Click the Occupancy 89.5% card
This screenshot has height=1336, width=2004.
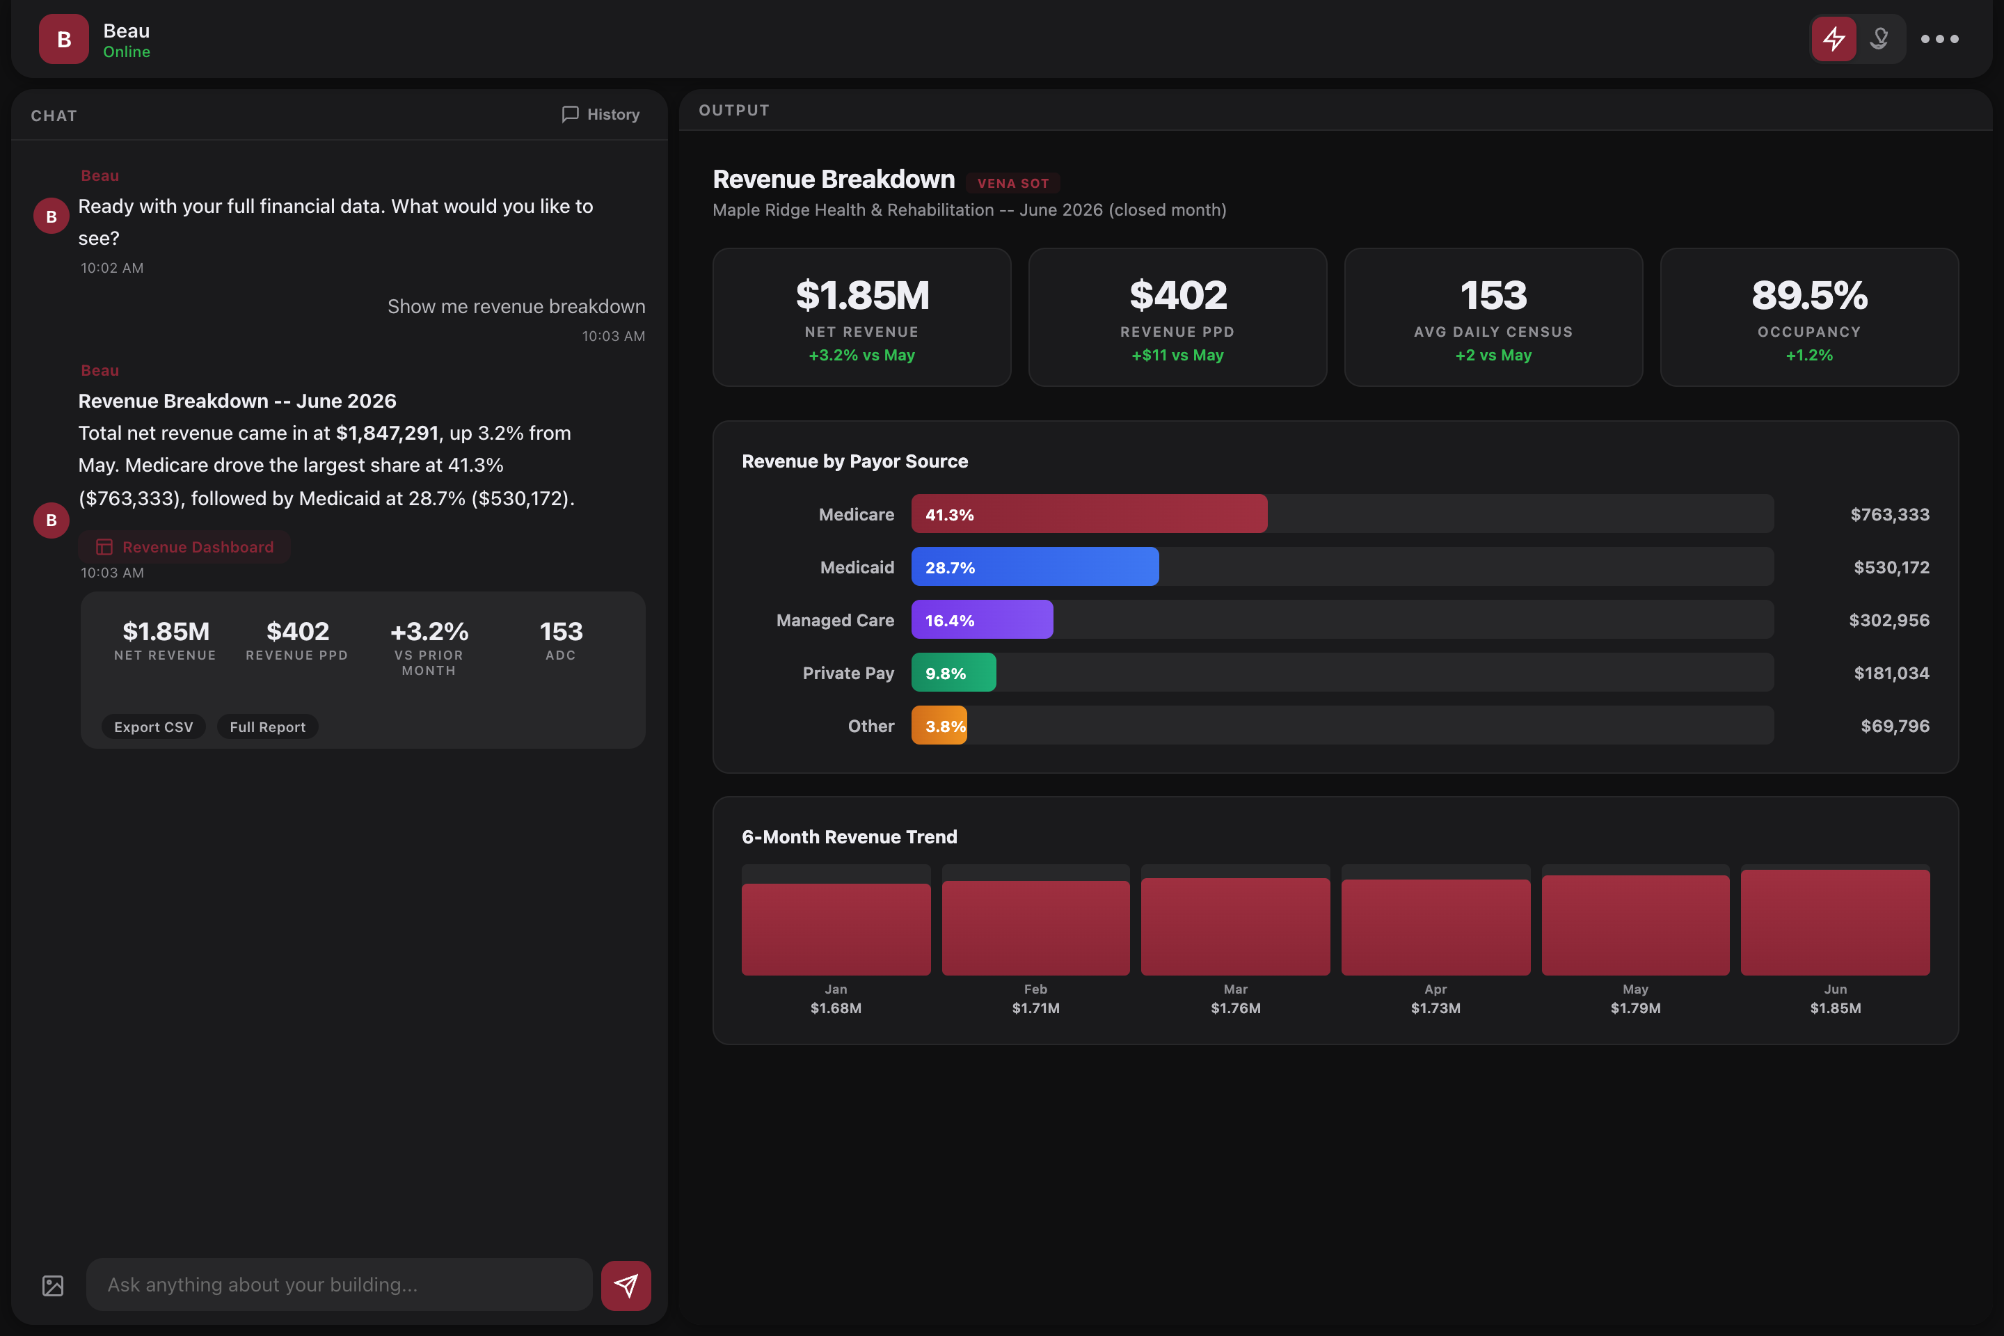(1809, 317)
